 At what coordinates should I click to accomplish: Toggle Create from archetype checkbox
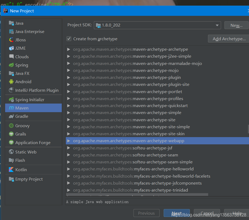tap(69, 39)
